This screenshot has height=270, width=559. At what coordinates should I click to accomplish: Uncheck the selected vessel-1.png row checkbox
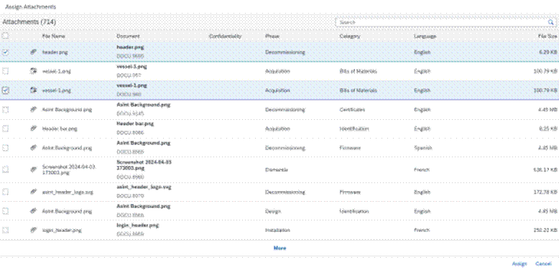(x=5, y=90)
